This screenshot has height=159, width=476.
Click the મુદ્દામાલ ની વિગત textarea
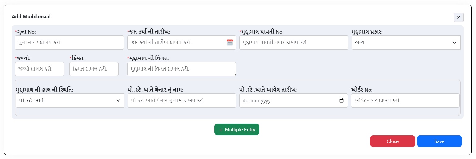click(181, 69)
